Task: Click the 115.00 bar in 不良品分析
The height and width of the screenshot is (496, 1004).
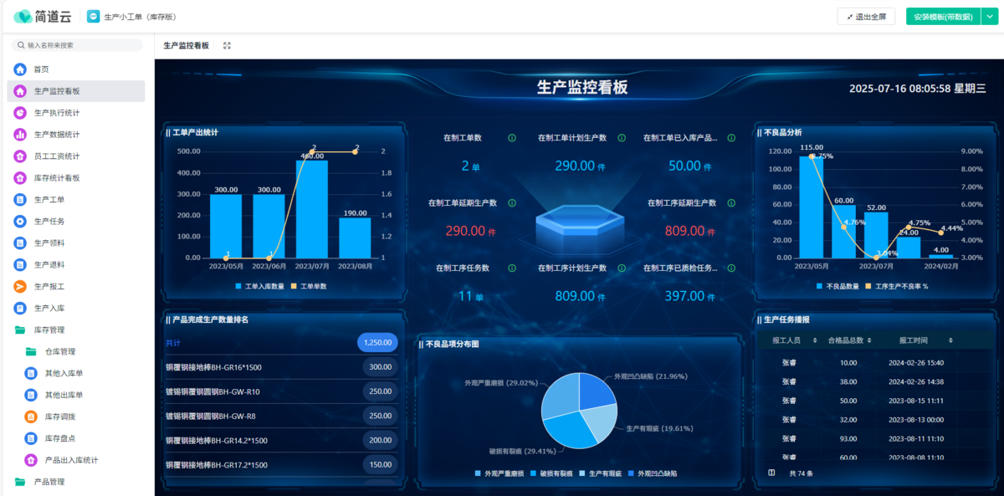Action: tap(811, 207)
